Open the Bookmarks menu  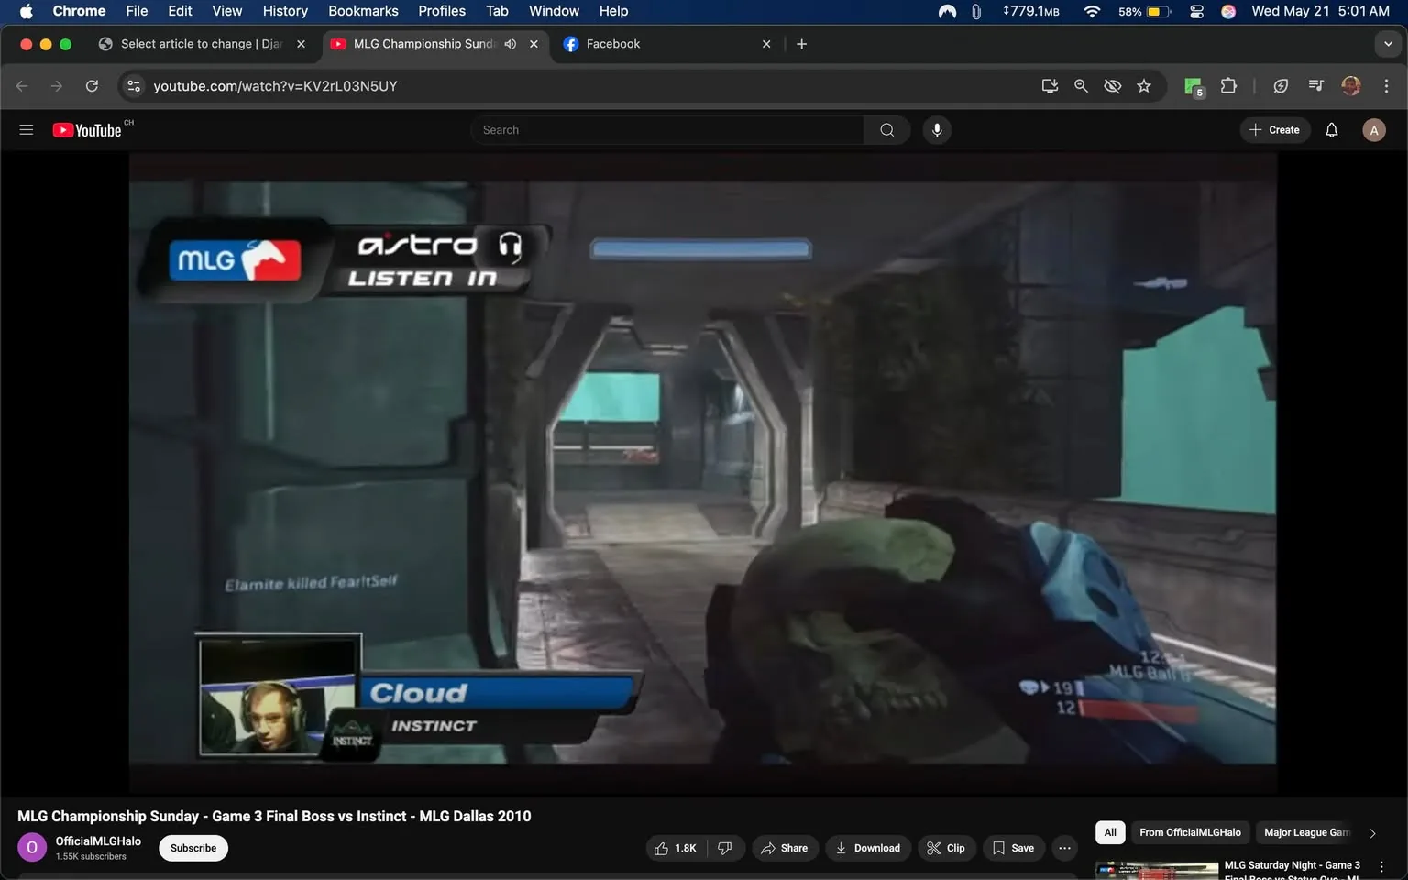pyautogui.click(x=363, y=11)
